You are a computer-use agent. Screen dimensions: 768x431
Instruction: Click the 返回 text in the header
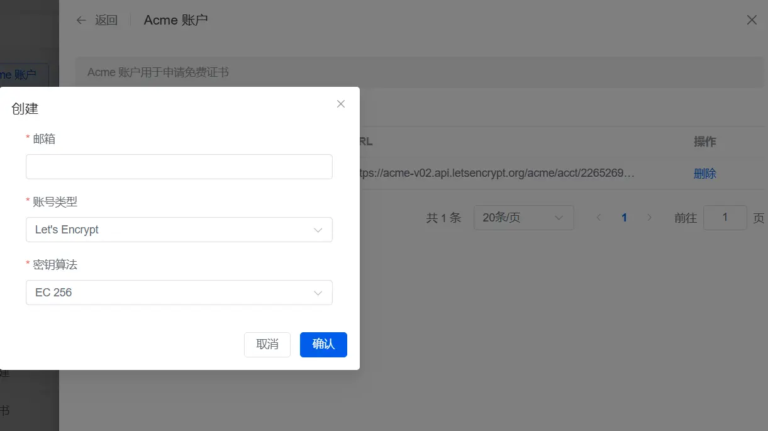(x=106, y=20)
